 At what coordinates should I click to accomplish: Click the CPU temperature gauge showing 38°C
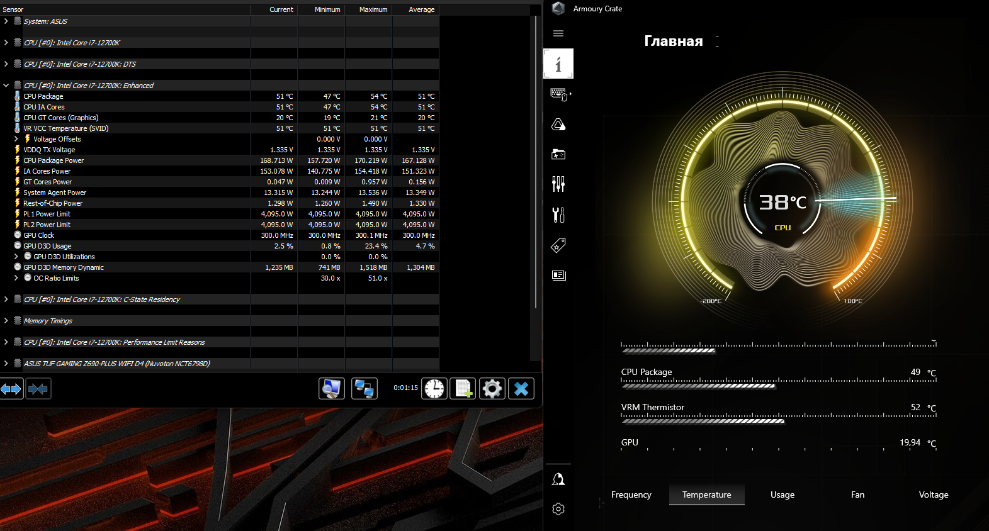tap(783, 203)
